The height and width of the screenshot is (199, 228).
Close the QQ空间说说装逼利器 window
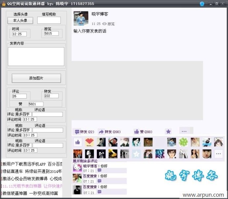pos(222,4)
